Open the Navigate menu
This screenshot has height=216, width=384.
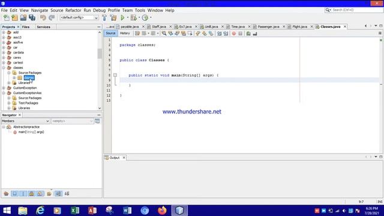pyautogui.click(x=40, y=10)
